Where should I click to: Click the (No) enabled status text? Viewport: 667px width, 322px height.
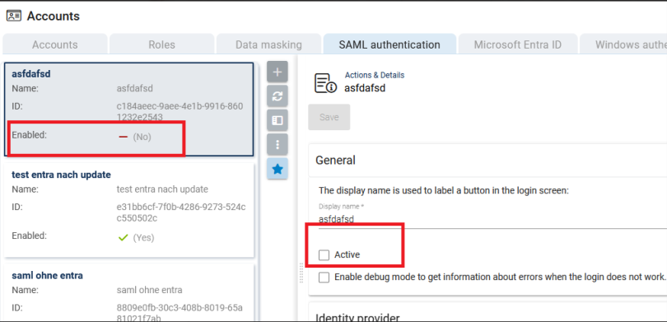142,138
